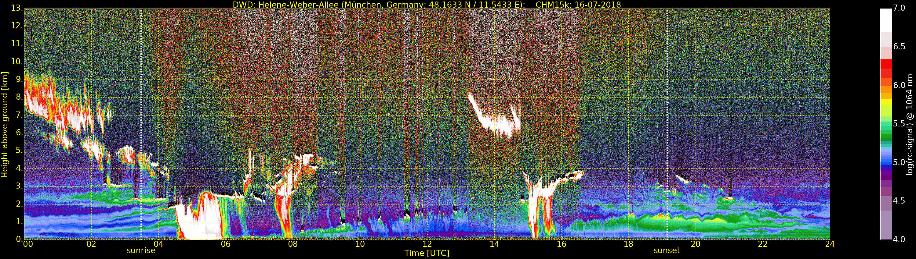Click the chart title 'DWD: Helene-Weber-Allee'
The height and width of the screenshot is (259, 916).
click(285, 5)
